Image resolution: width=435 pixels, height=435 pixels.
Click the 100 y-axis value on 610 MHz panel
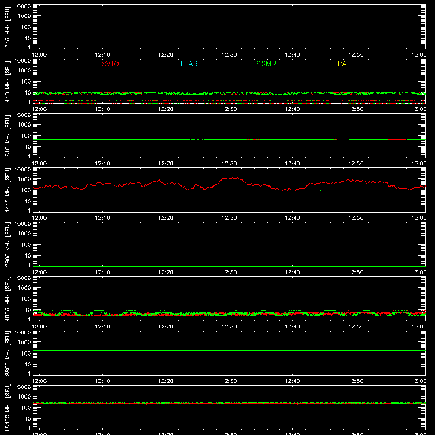pos(26,136)
